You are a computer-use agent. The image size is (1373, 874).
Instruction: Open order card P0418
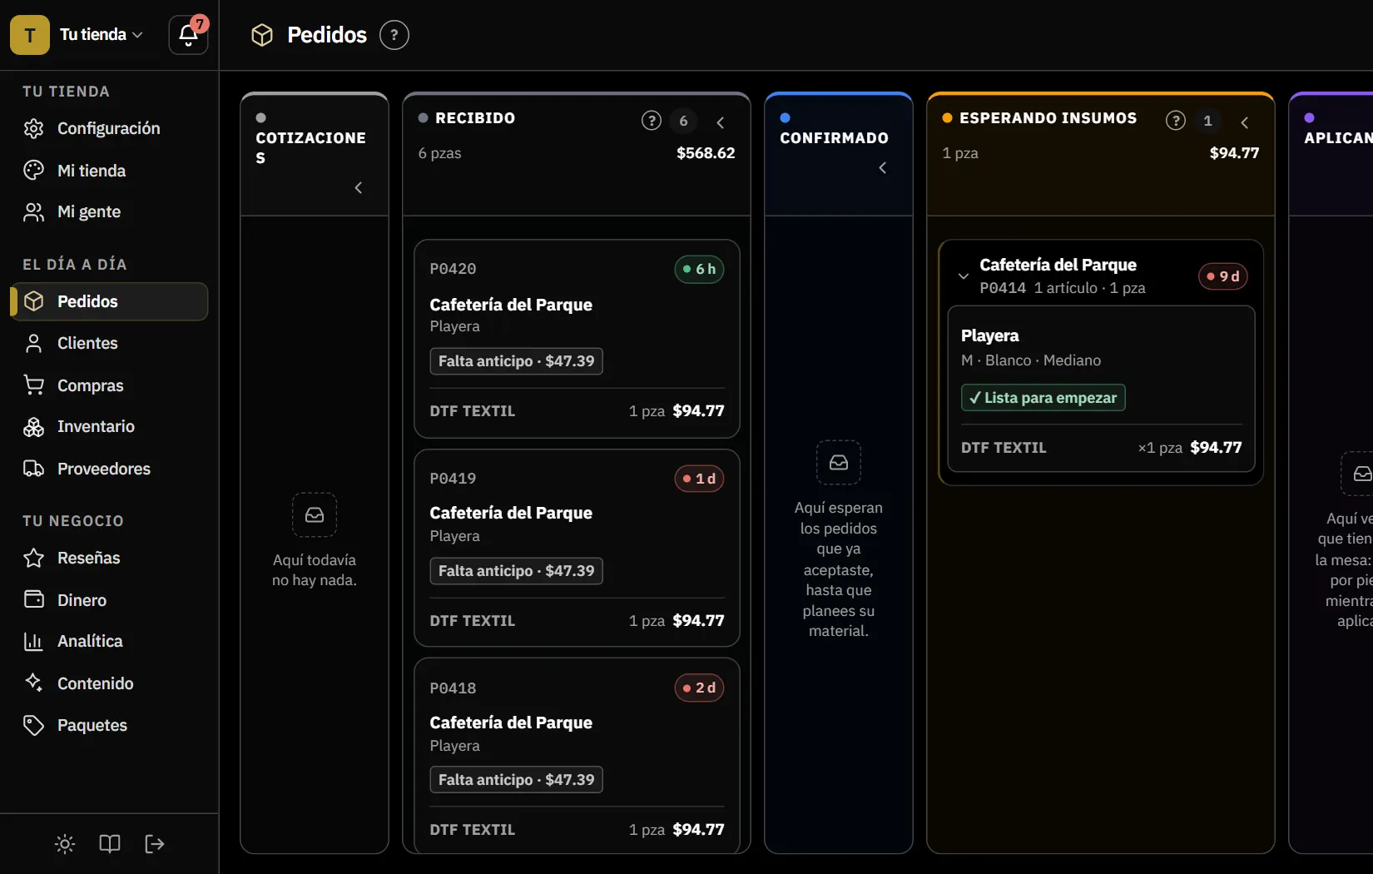coord(577,756)
